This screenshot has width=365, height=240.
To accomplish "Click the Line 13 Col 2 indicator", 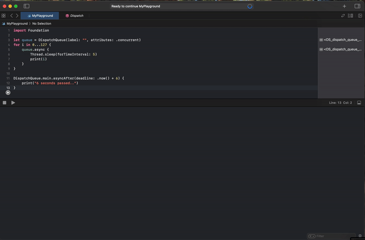I will [x=340, y=103].
